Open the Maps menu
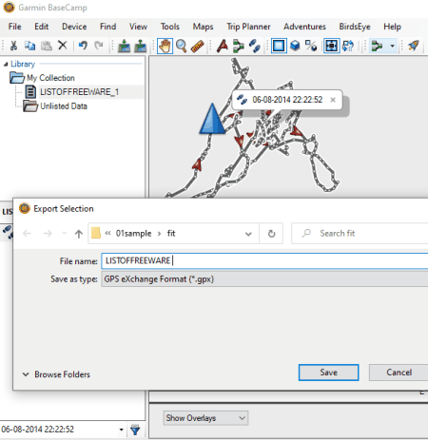428x440 pixels. click(203, 27)
